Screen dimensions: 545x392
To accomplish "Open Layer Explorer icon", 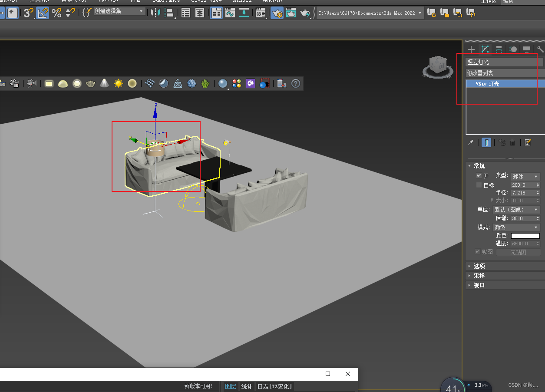I will 200,13.
